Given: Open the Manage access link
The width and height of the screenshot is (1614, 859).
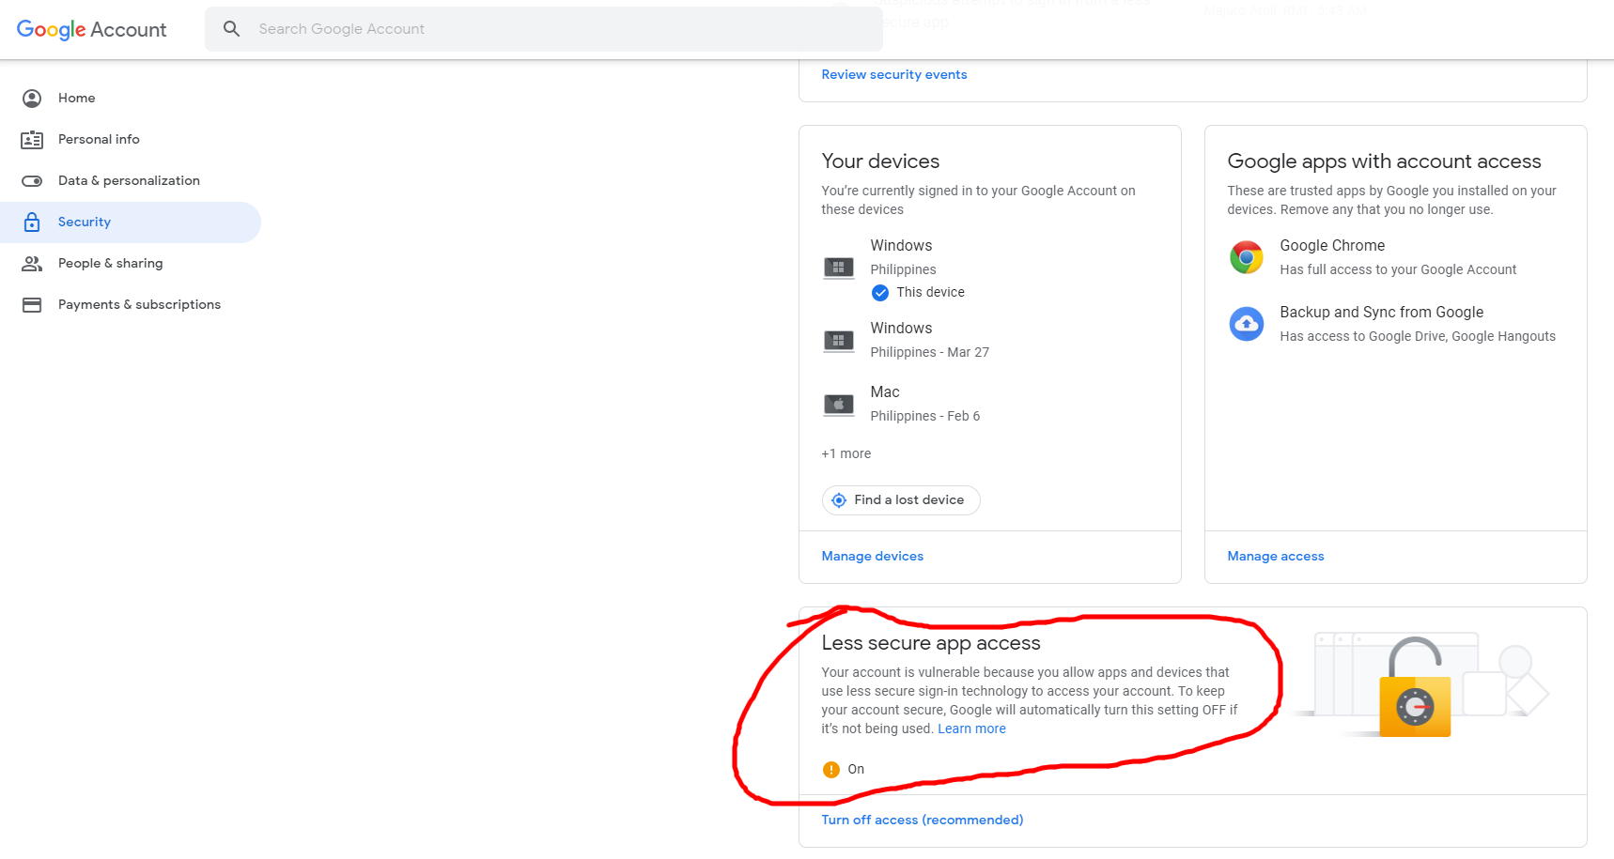Looking at the screenshot, I should point(1275,557).
